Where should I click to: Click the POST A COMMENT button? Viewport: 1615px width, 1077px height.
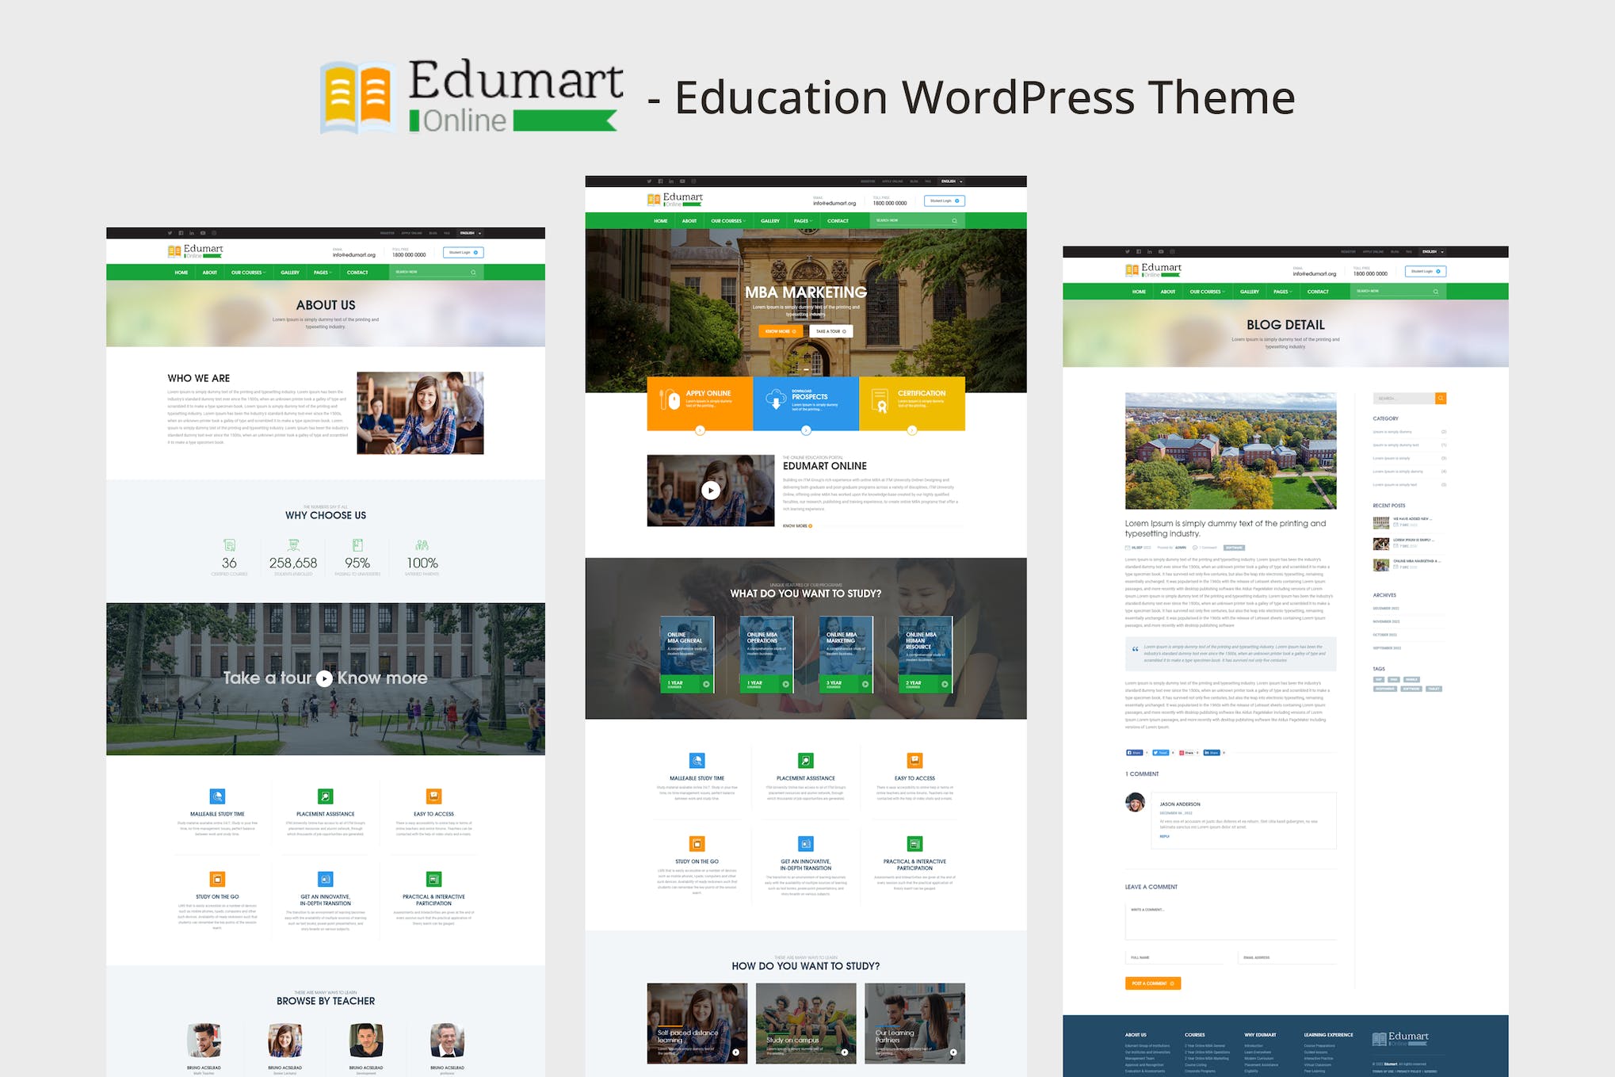[x=1153, y=983]
